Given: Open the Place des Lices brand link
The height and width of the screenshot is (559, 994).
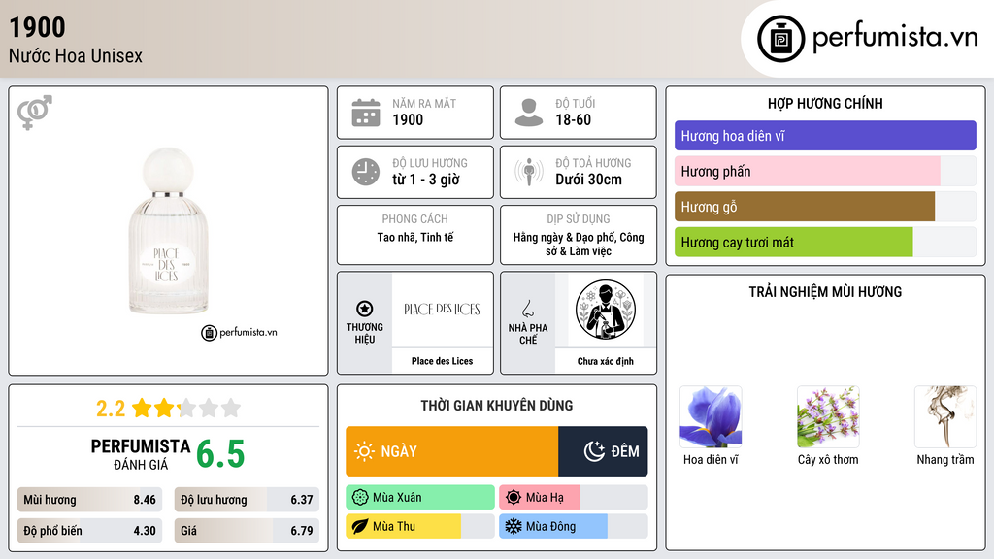Looking at the screenshot, I should [442, 361].
